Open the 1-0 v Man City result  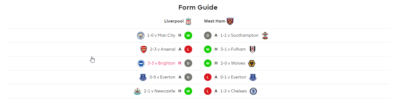[161, 35]
